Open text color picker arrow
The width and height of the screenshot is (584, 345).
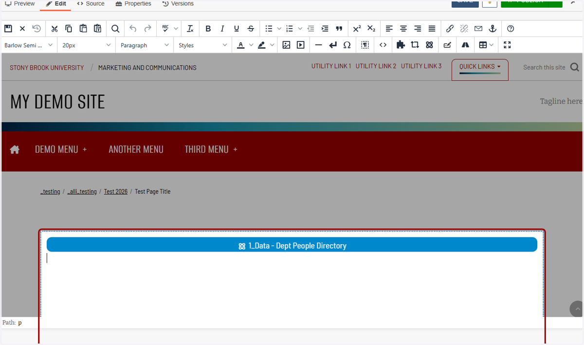(x=251, y=45)
